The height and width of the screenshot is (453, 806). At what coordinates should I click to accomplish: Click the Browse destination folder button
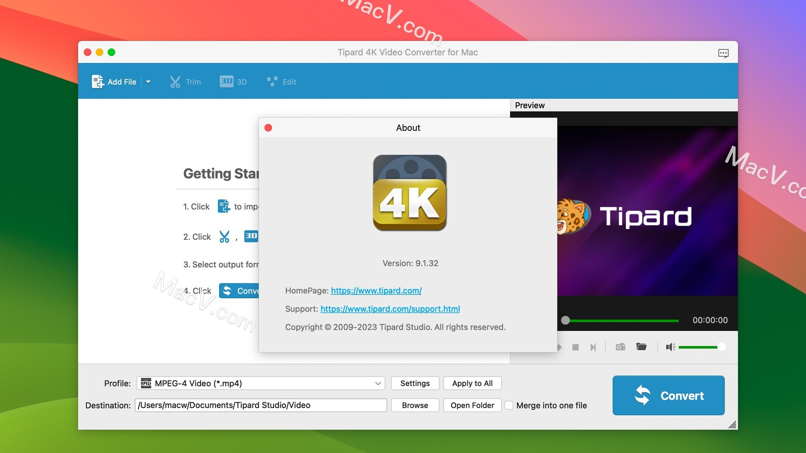(x=415, y=404)
